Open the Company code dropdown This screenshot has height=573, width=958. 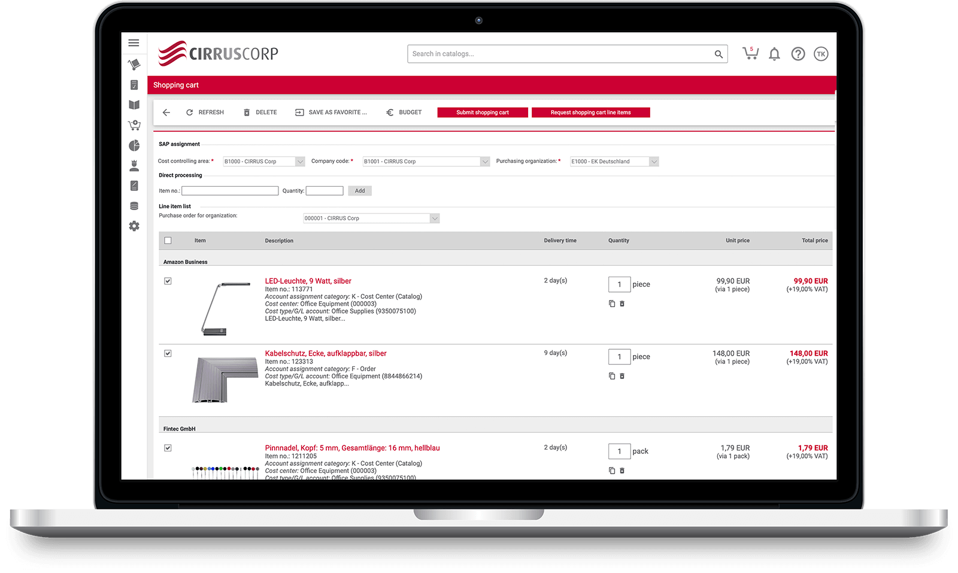pos(485,162)
